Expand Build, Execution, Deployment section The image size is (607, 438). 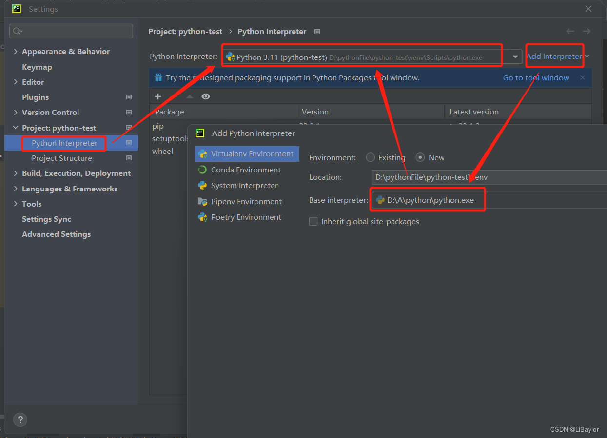pos(16,173)
